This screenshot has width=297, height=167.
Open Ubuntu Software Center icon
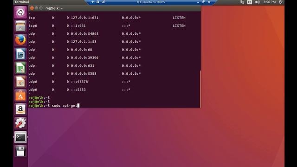click(20, 96)
